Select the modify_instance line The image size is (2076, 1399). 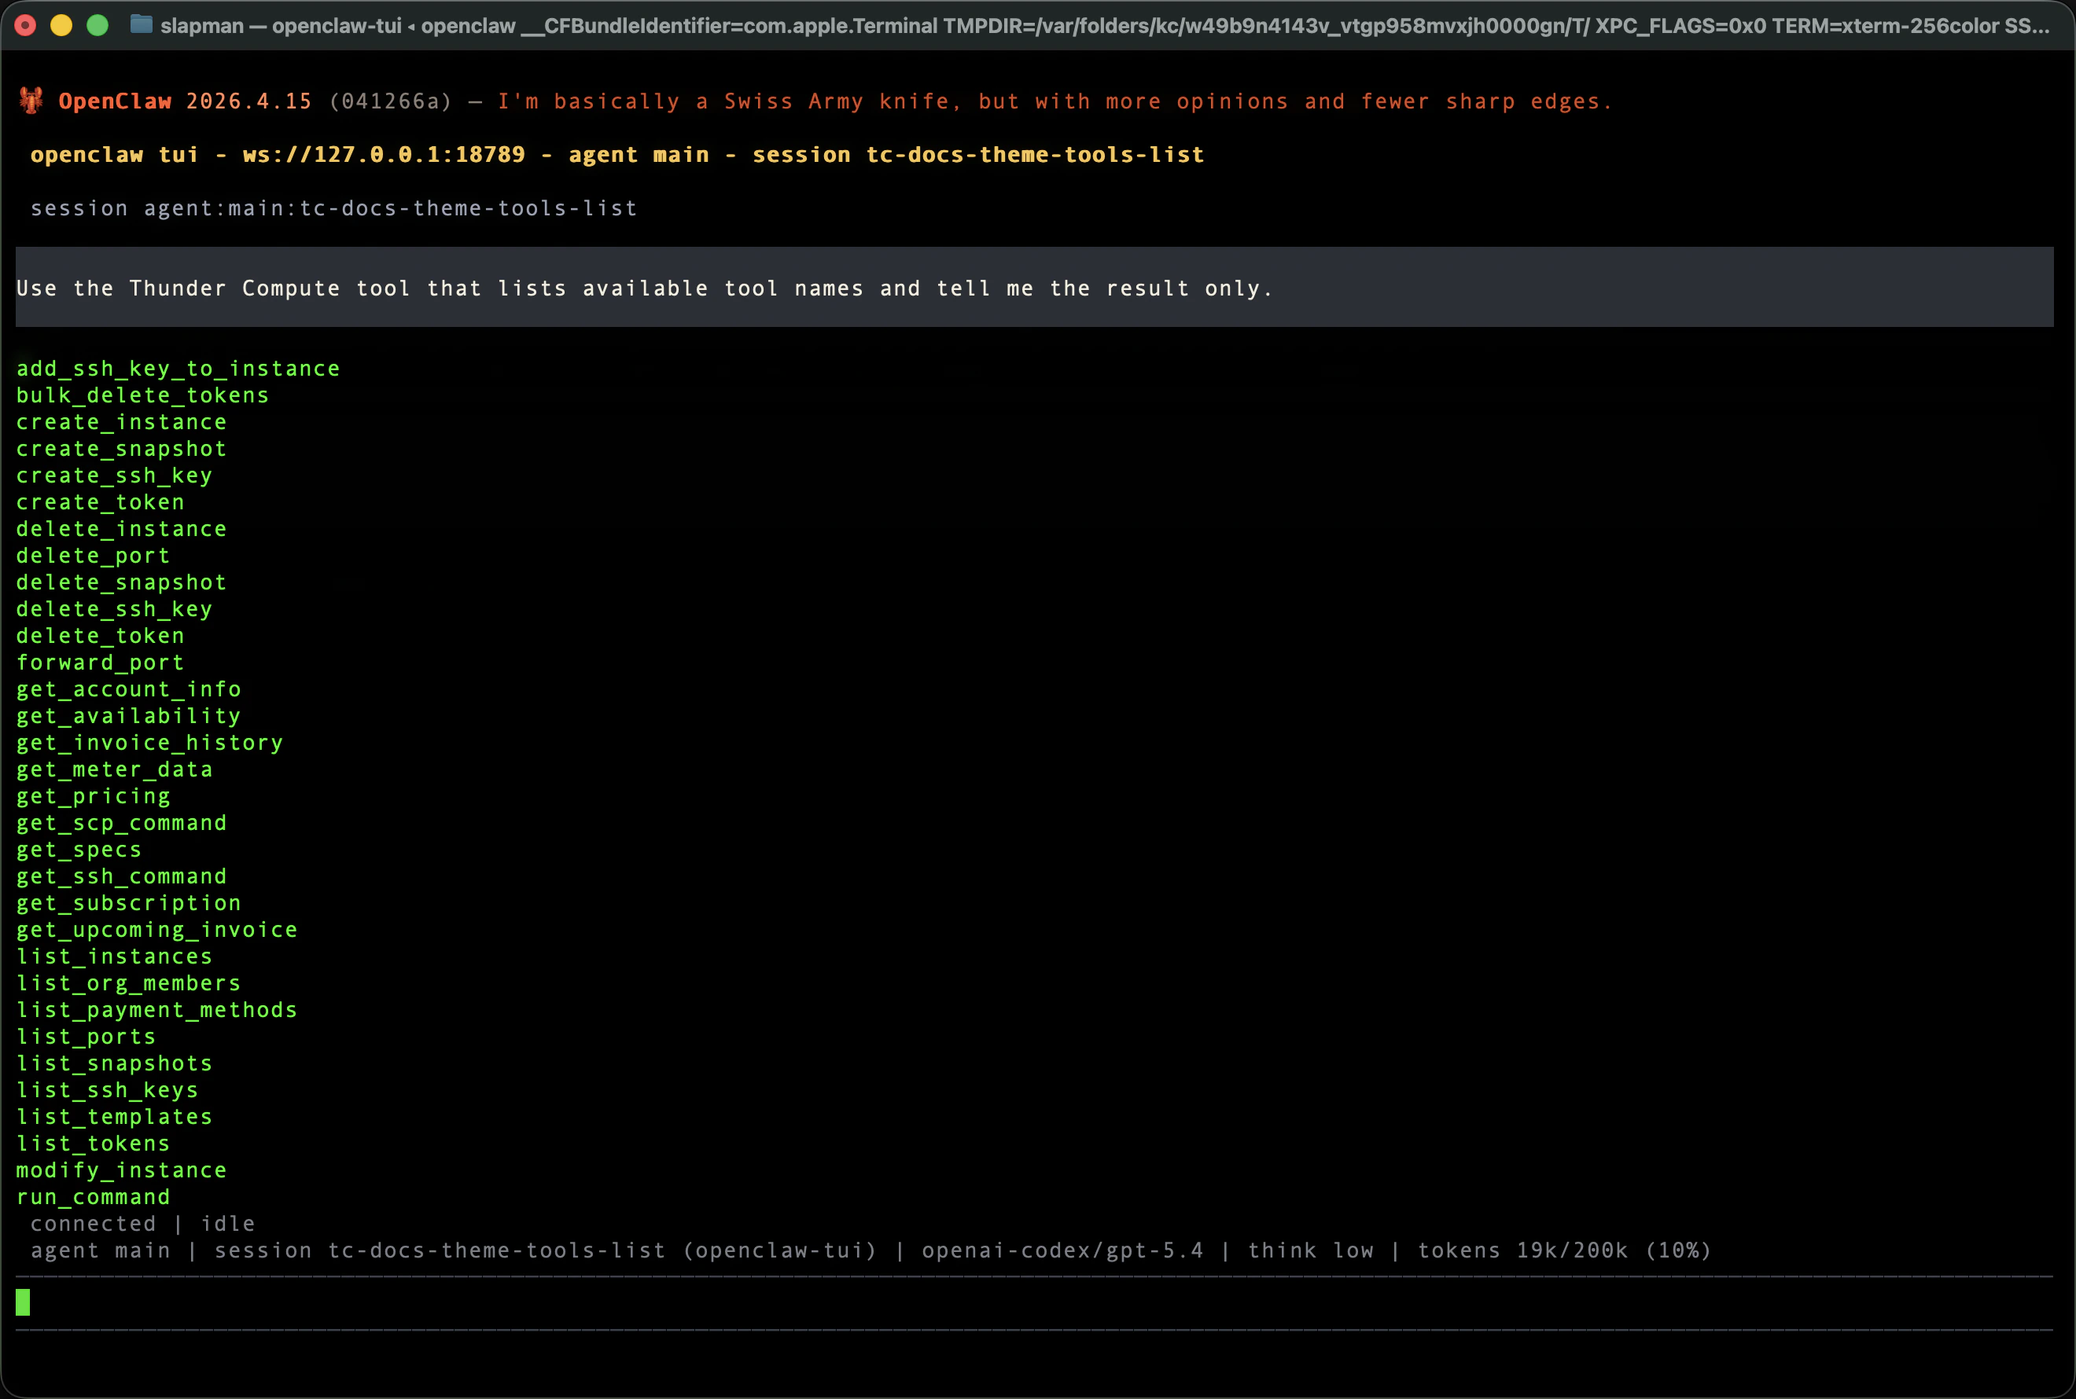pyautogui.click(x=121, y=1172)
